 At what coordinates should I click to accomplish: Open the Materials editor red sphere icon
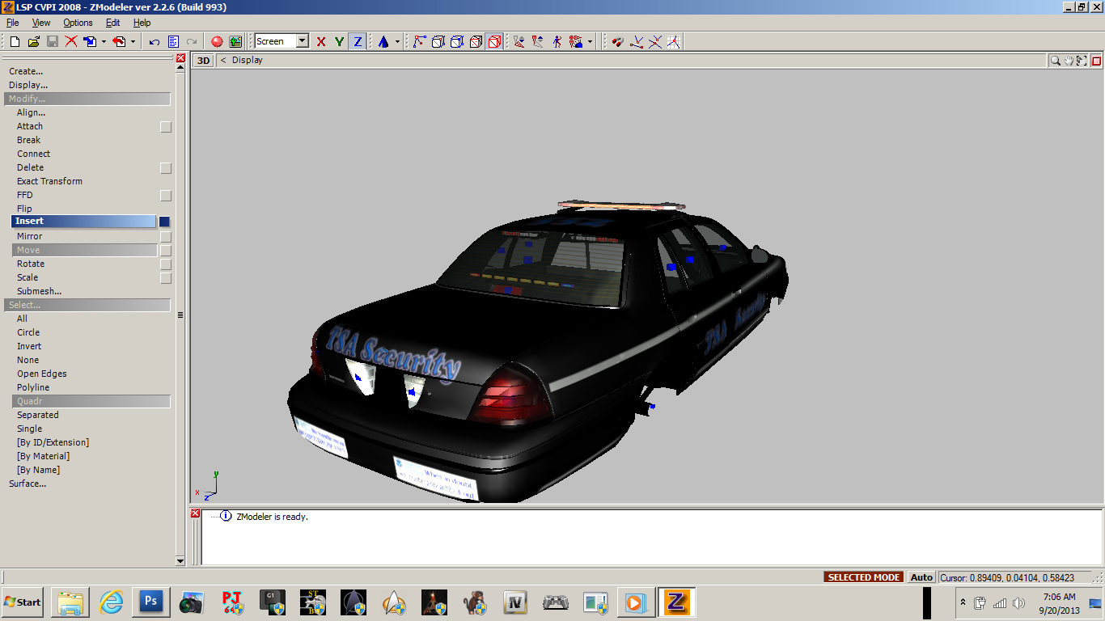tap(217, 41)
